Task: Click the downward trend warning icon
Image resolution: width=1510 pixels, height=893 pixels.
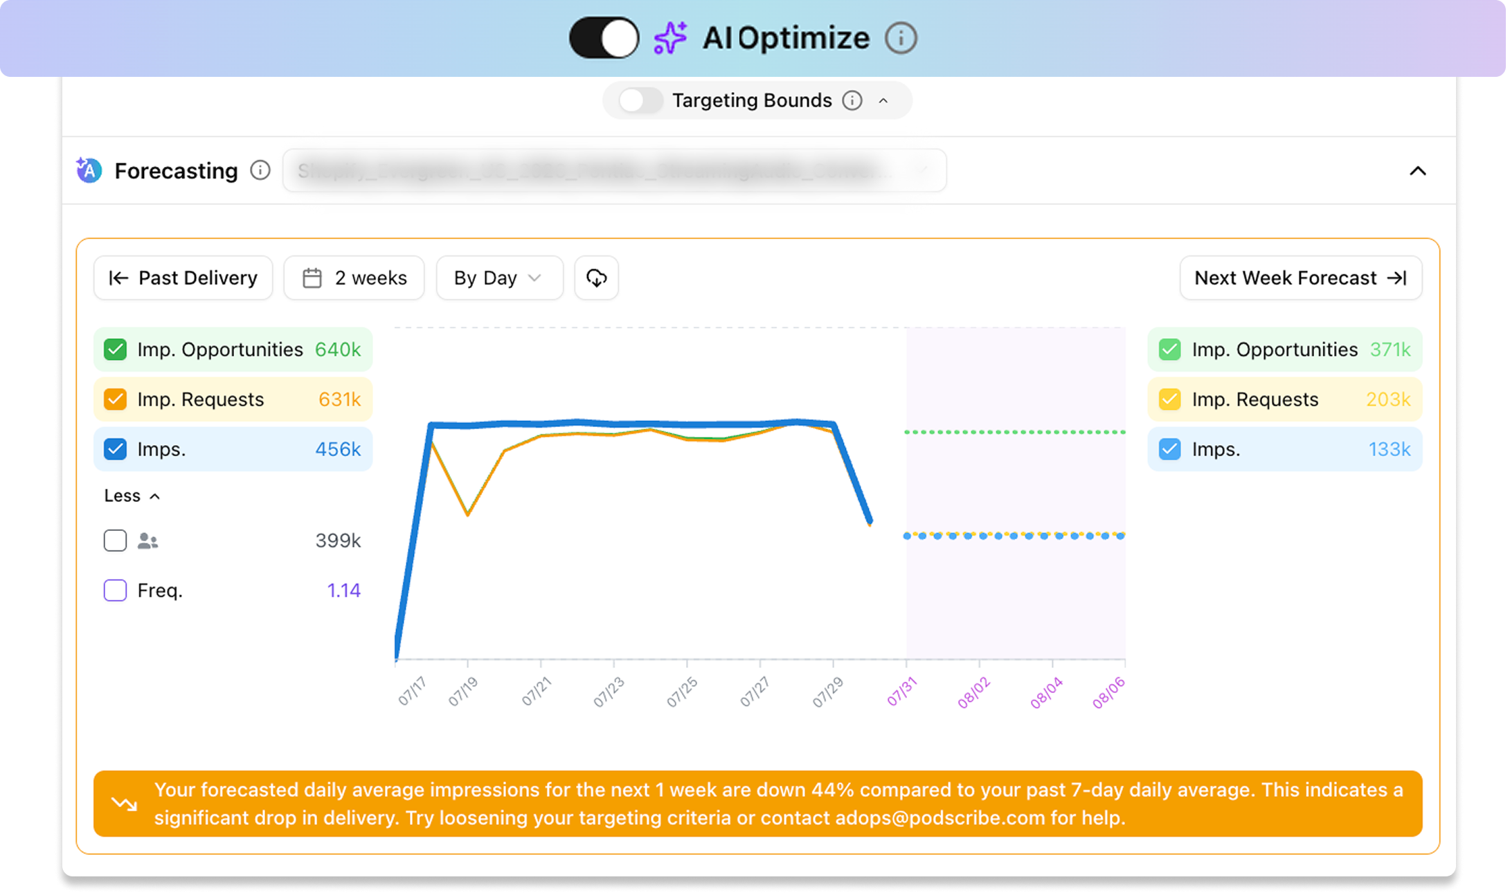Action: point(124,804)
